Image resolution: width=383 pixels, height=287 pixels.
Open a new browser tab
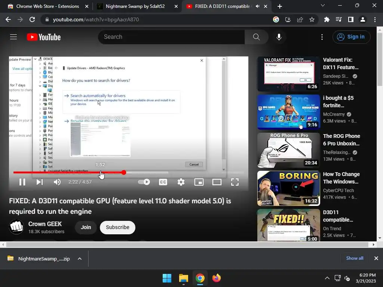(x=280, y=6)
